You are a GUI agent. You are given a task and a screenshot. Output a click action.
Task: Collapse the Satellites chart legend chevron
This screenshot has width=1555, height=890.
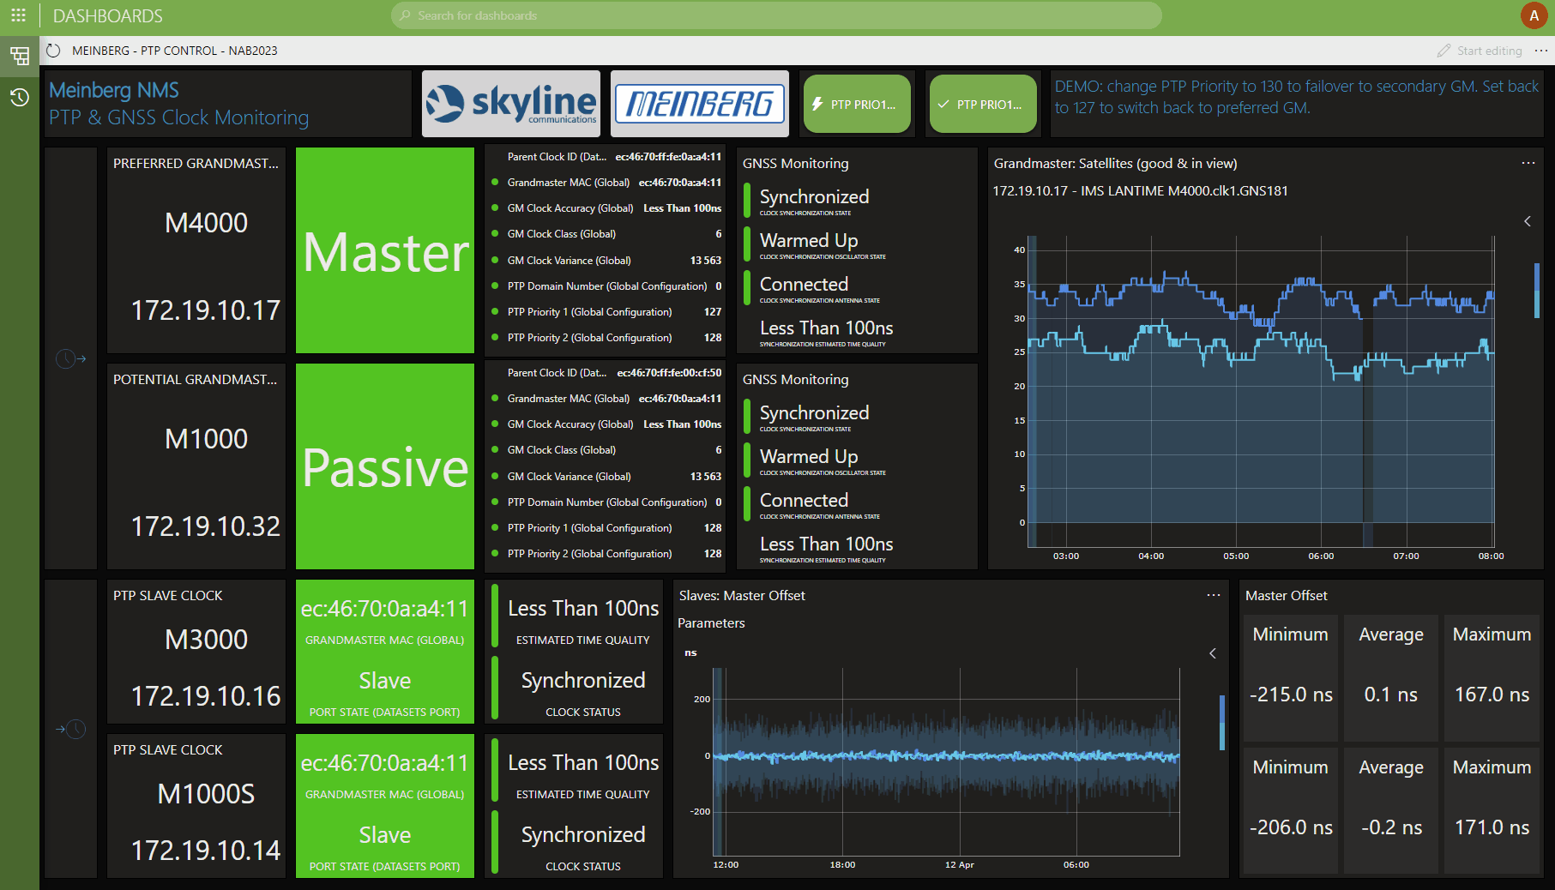point(1528,221)
